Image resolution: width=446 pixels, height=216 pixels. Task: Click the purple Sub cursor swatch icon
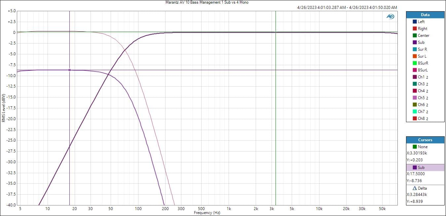tap(415, 168)
